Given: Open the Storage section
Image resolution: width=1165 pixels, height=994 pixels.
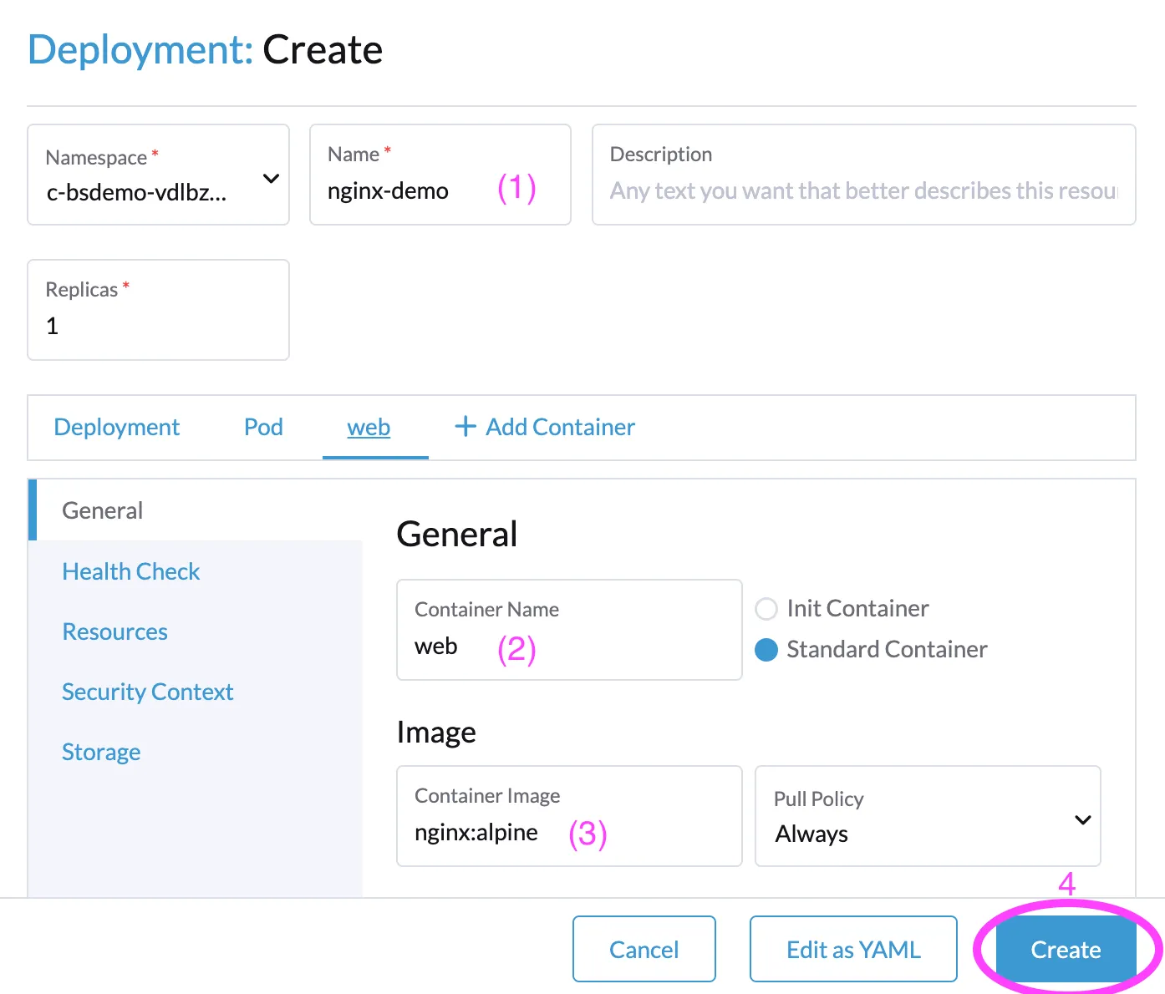Looking at the screenshot, I should [101, 752].
